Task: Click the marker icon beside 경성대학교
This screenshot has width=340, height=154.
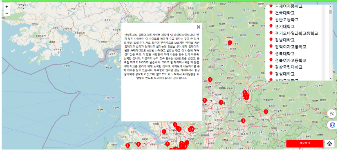Action: [271, 73]
